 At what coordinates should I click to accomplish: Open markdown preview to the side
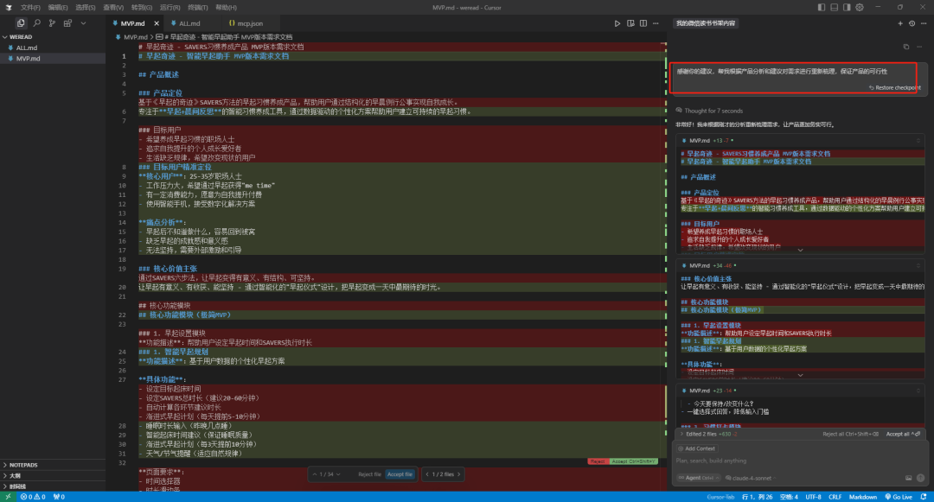(x=630, y=23)
